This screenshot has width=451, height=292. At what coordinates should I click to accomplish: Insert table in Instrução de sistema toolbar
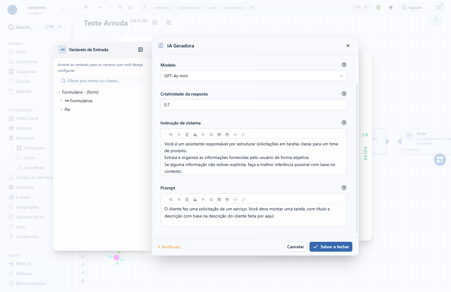coord(219,135)
